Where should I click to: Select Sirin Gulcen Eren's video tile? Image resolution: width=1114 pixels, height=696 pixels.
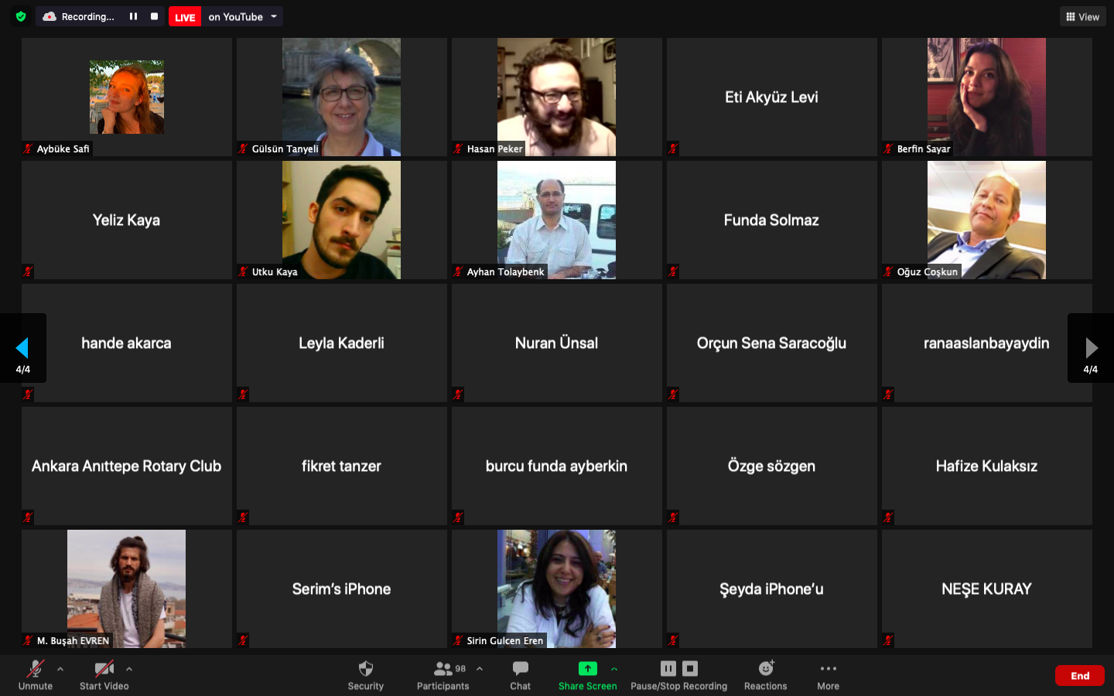[557, 589]
